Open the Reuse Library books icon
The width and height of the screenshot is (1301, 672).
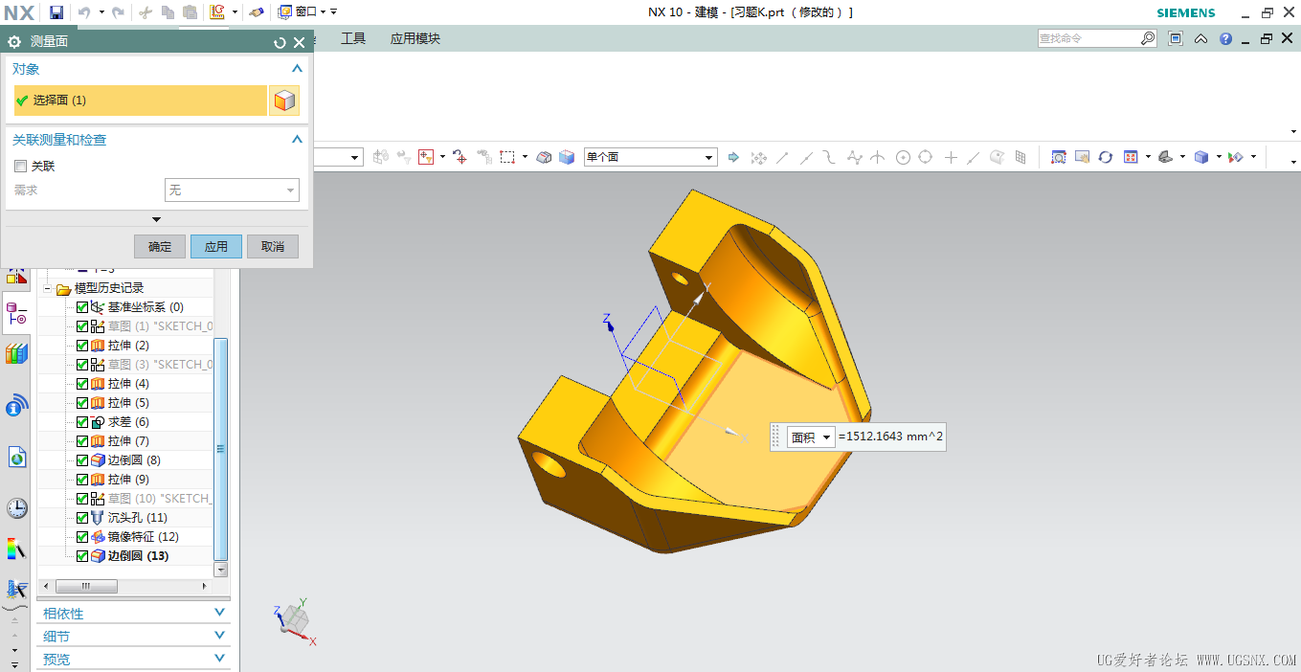tap(16, 354)
